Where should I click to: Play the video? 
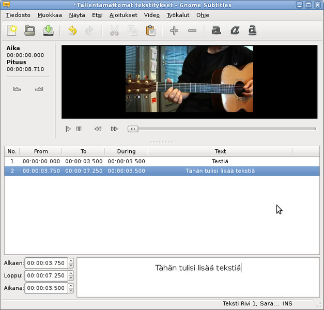68,129
